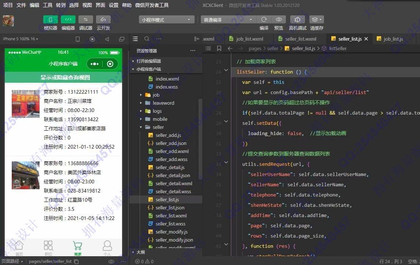The image size is (420, 265).
Task: Open the mini program mode dropdown
Action: click(x=166, y=19)
